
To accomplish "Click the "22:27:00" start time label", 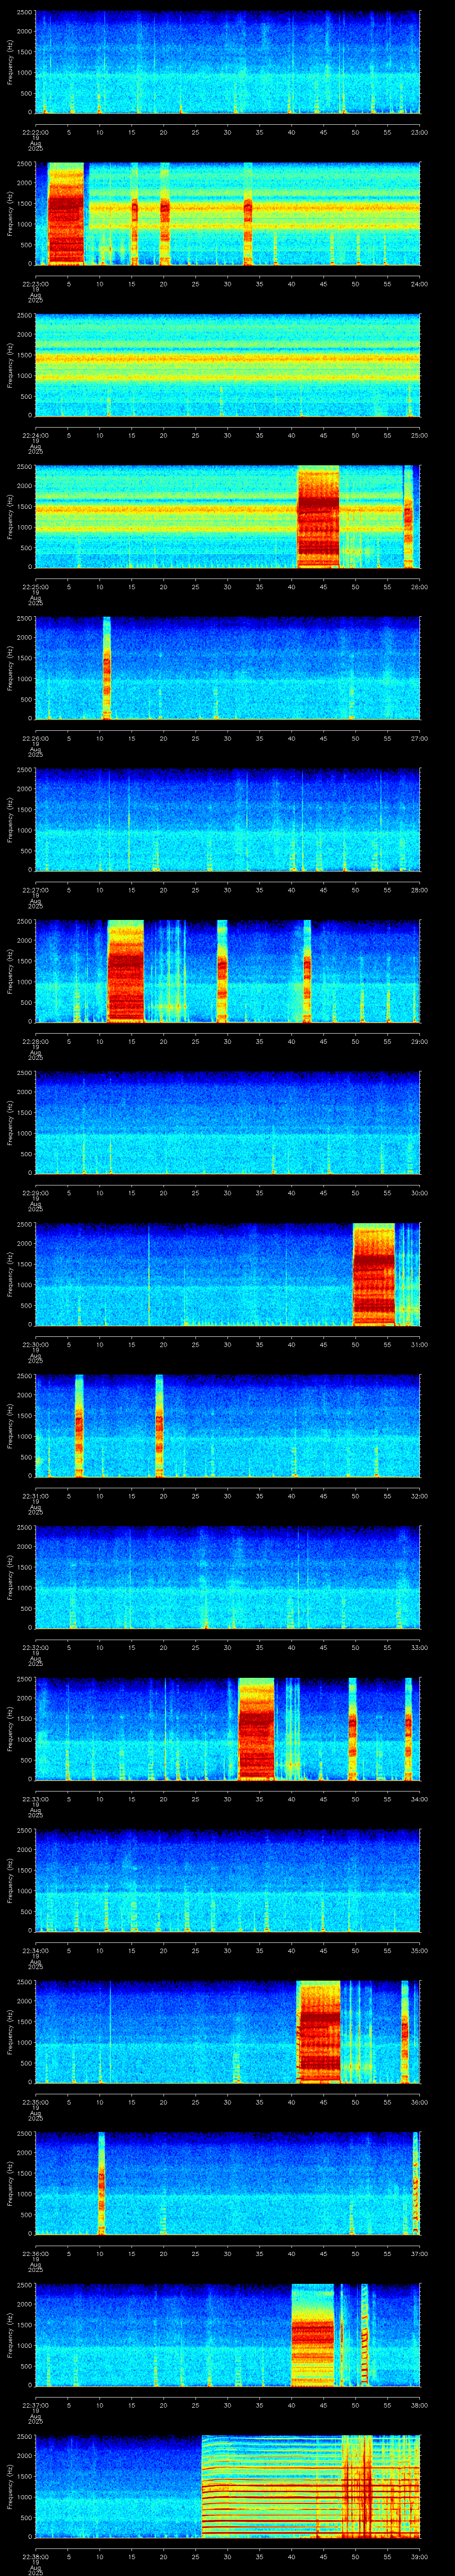I will coord(35,890).
